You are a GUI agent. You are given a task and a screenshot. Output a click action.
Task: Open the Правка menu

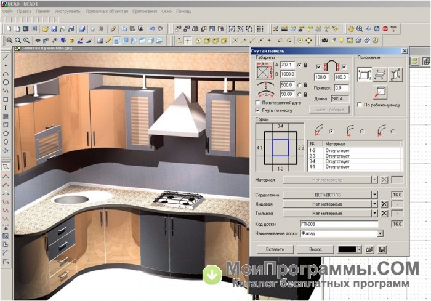click(x=24, y=11)
